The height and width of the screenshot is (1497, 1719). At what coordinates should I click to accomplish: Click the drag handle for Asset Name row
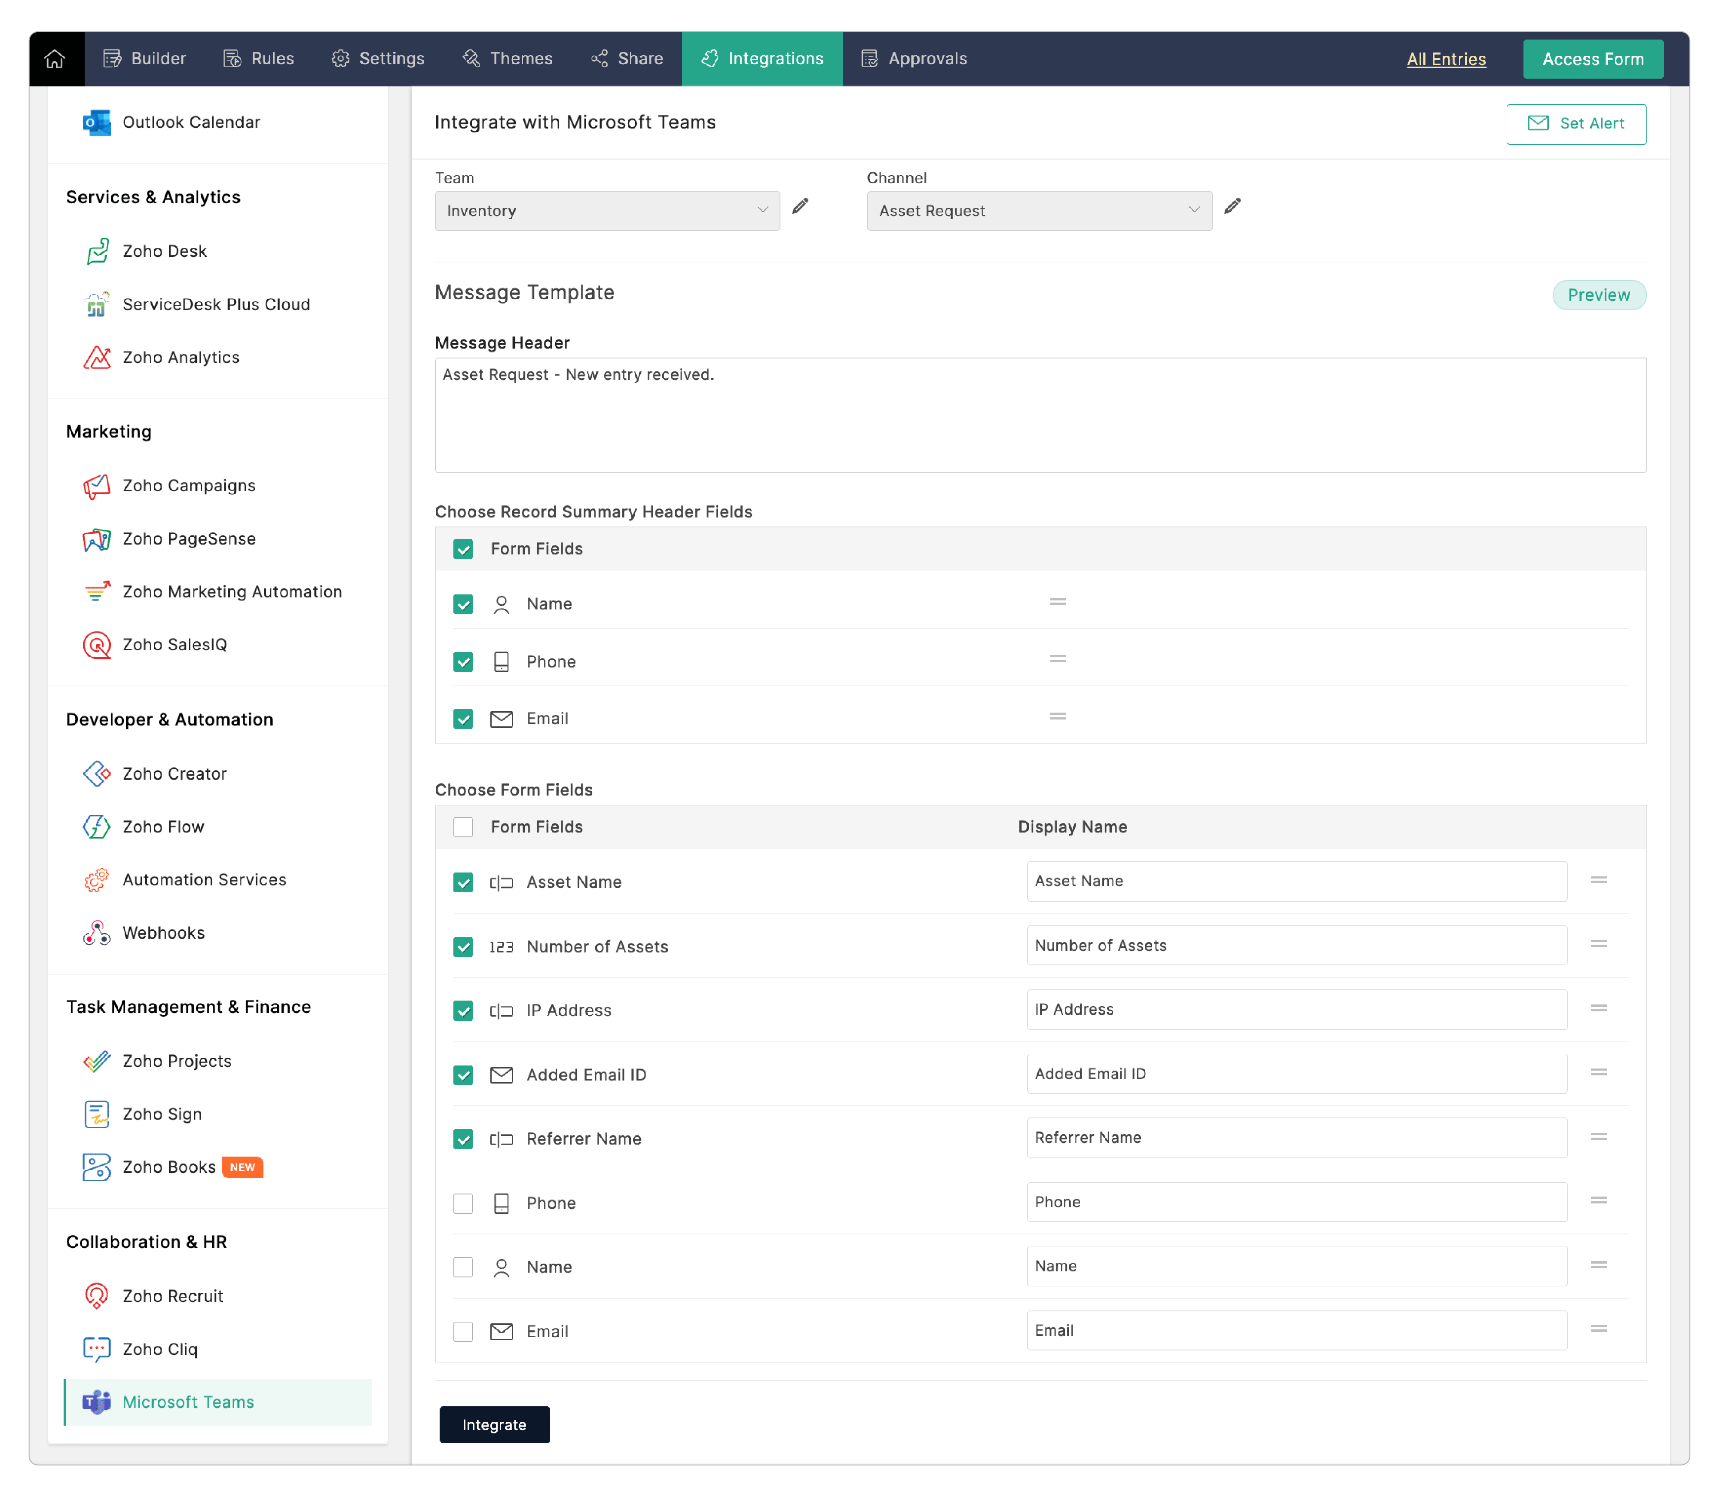(1598, 880)
